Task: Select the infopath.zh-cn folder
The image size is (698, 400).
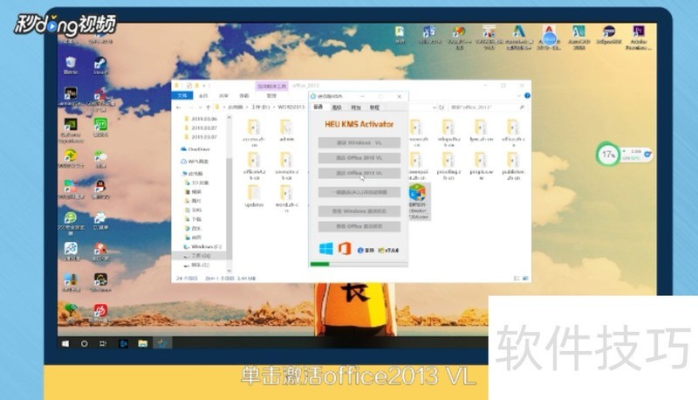Action: 448,133
